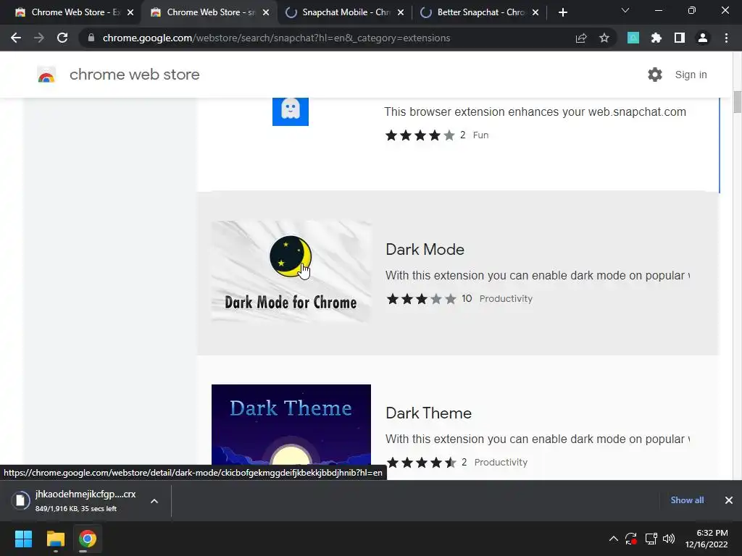Show all downloads

[x=687, y=500]
